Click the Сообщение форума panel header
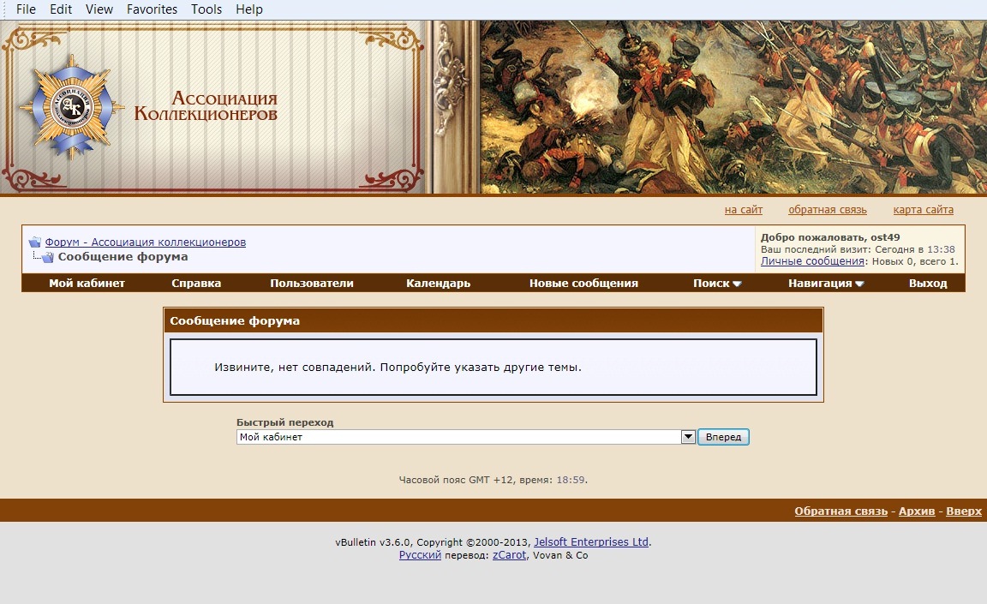The image size is (987, 604). [x=493, y=320]
